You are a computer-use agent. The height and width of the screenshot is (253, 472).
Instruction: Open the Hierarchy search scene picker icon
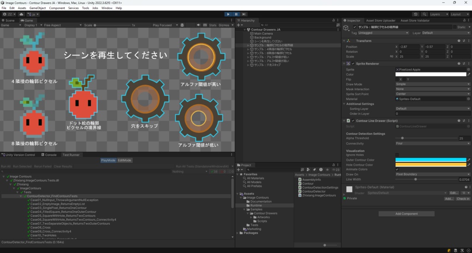point(338,25)
